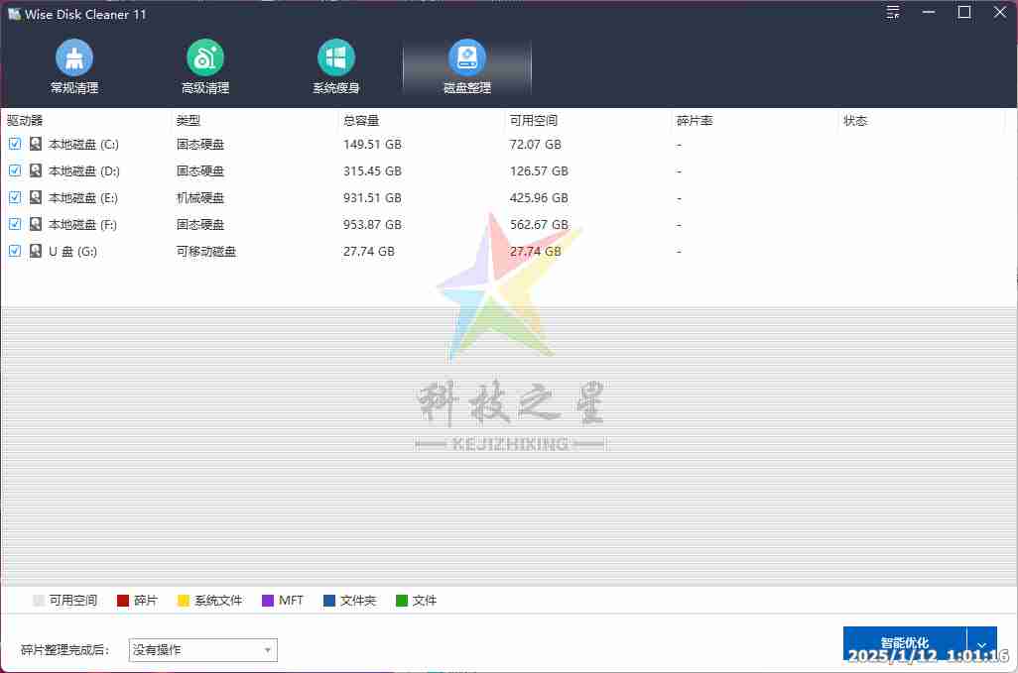The image size is (1018, 673).
Task: Open the 高级清理 (Advanced Cleaner) icon
Action: coord(204,65)
